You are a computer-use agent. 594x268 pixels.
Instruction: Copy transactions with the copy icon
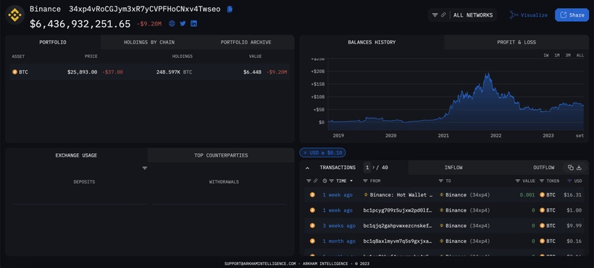[570, 168]
